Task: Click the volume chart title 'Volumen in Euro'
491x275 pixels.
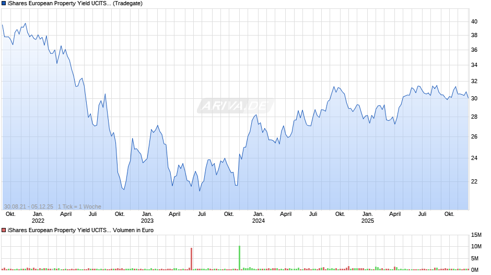Action: pos(133,230)
